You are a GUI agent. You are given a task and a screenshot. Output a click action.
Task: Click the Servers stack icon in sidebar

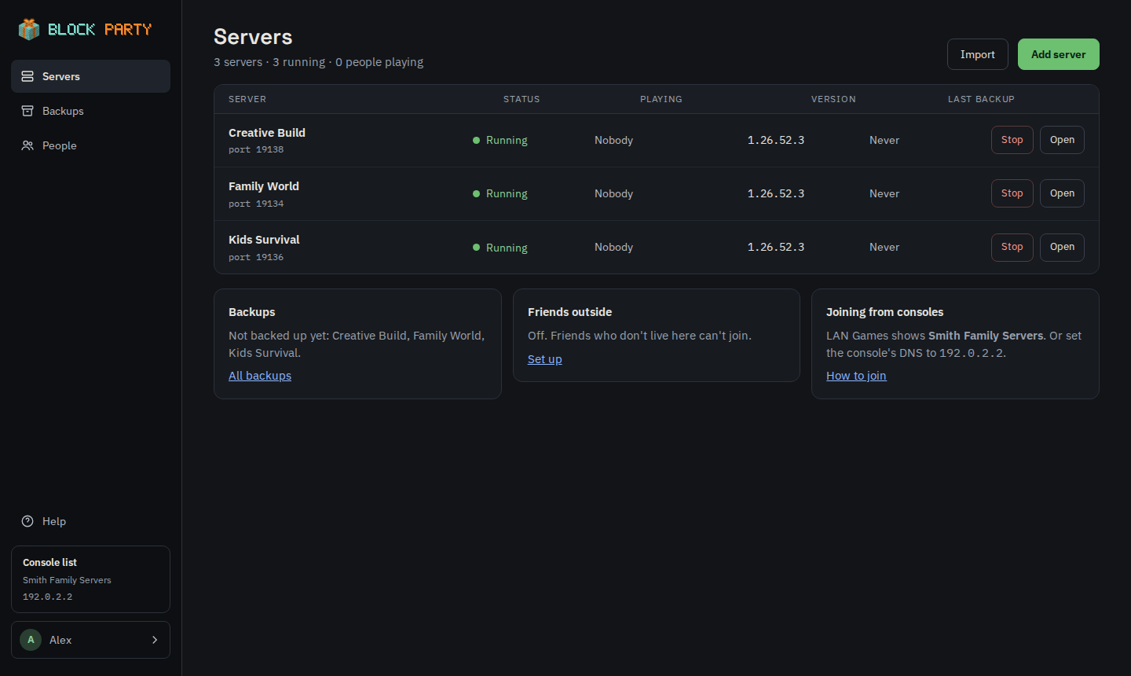click(27, 76)
